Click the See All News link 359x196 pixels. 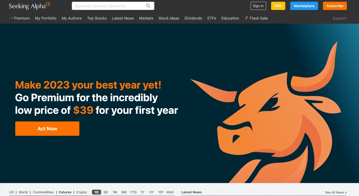point(336,192)
